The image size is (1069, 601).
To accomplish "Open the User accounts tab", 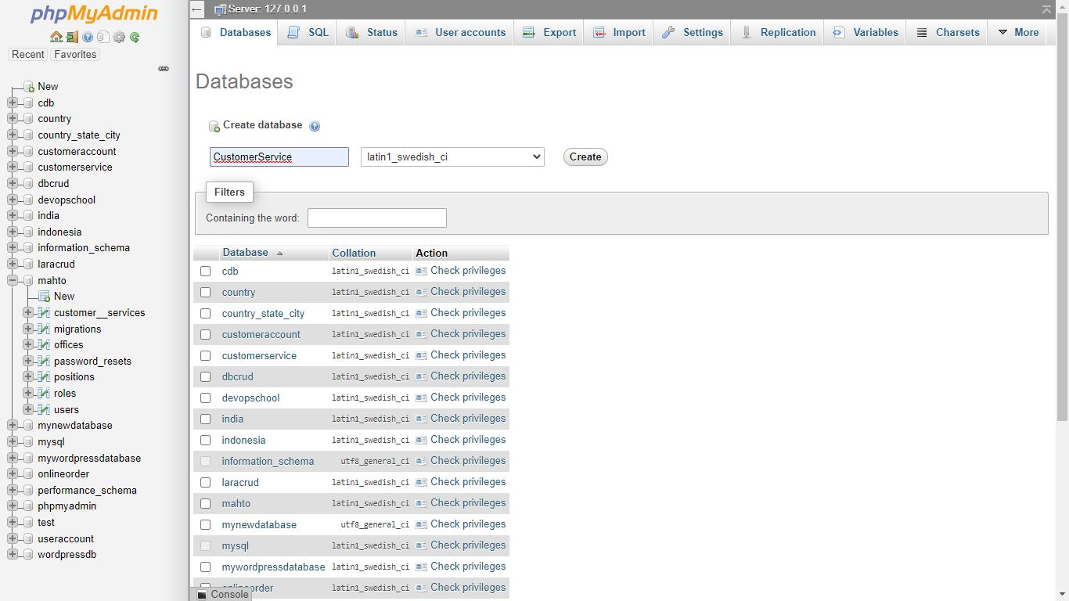I will click(460, 33).
